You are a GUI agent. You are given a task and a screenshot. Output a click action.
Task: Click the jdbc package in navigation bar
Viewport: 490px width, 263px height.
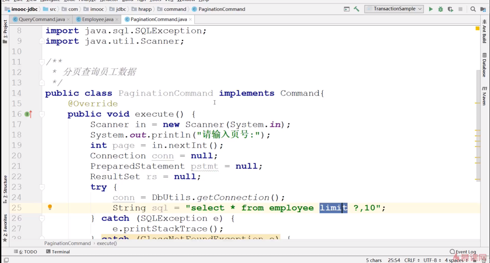click(118, 9)
